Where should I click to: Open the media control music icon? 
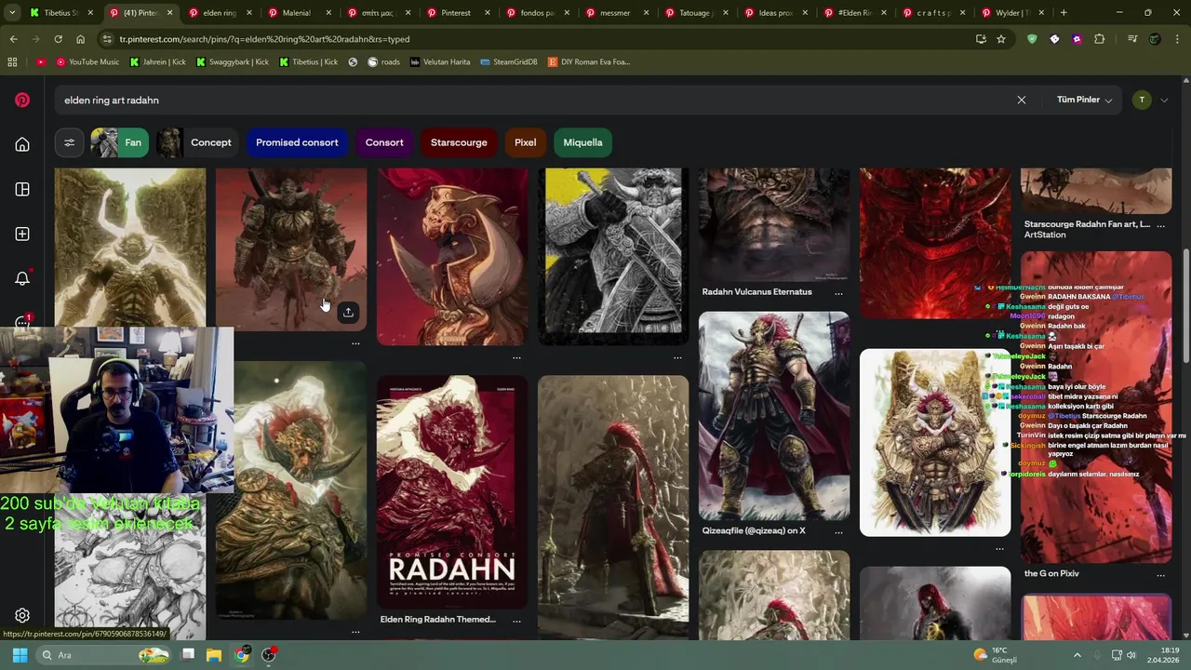[1132, 39]
